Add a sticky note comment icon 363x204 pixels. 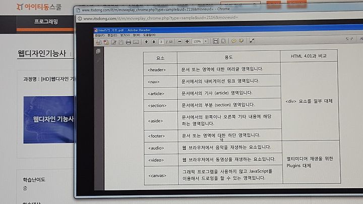point(234,41)
